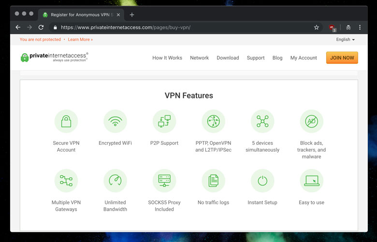The width and height of the screenshot is (377, 242).
Task: Click the browser forward arrow
Action: tap(29, 28)
